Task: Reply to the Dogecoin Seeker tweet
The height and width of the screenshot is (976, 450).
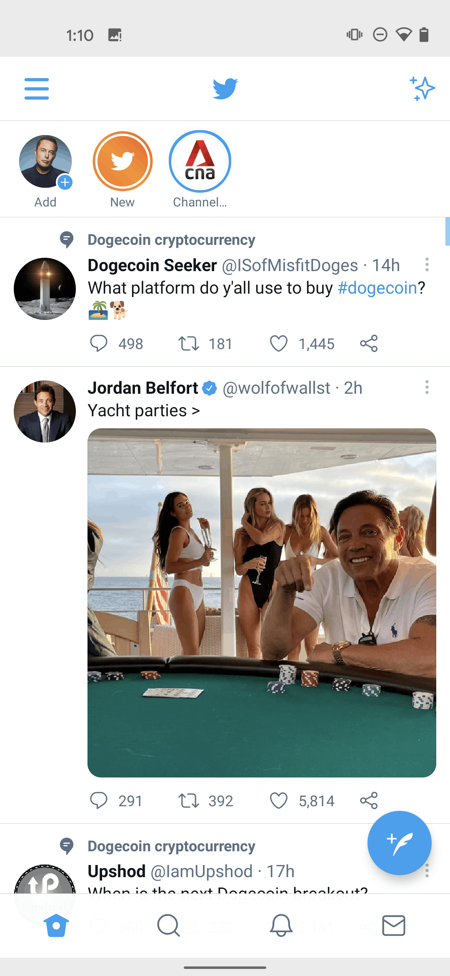Action: pos(99,344)
